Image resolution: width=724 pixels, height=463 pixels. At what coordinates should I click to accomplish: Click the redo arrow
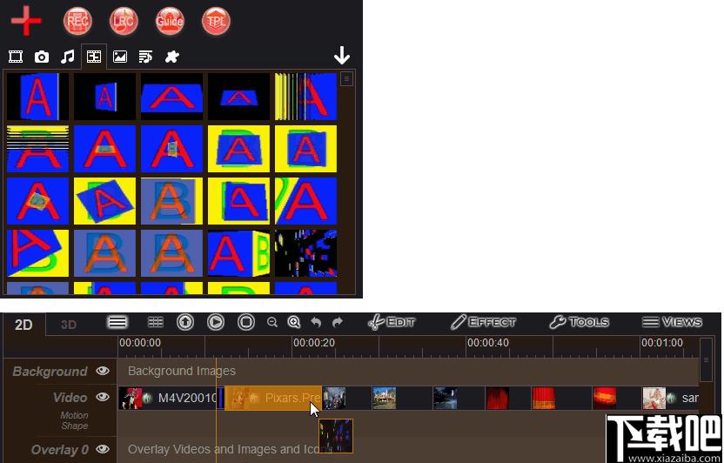coord(338,322)
